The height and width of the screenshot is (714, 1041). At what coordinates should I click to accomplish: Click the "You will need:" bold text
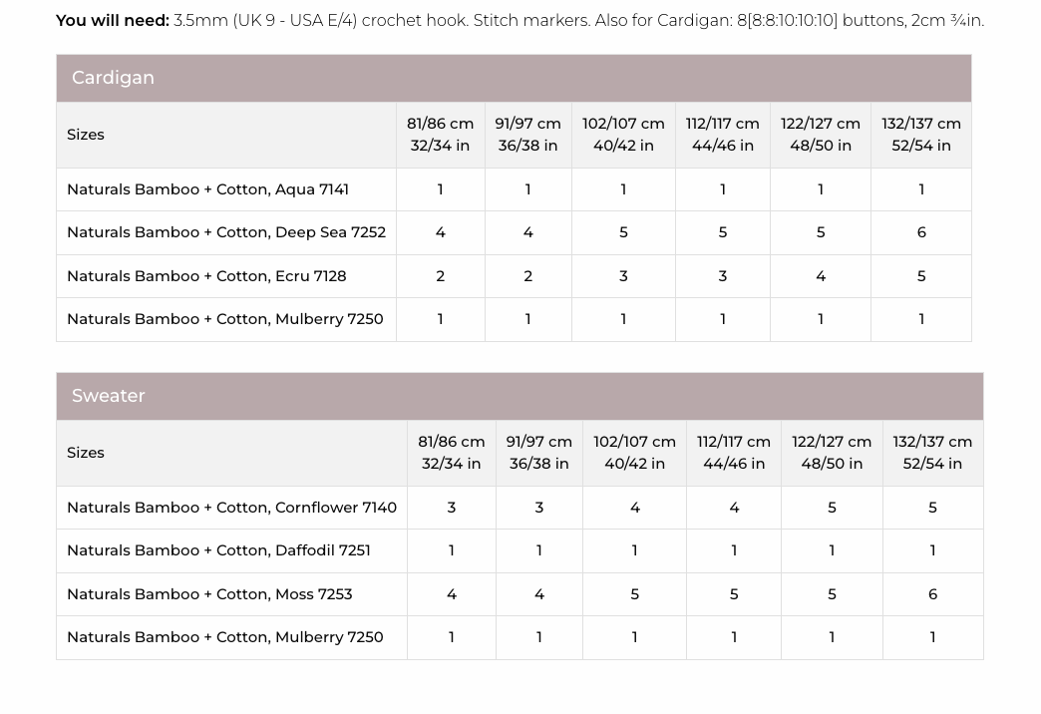113,21
